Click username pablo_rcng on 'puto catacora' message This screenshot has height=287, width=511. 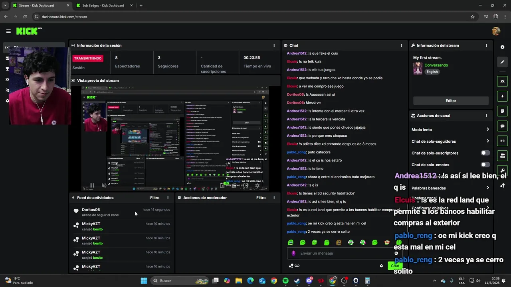click(296, 152)
